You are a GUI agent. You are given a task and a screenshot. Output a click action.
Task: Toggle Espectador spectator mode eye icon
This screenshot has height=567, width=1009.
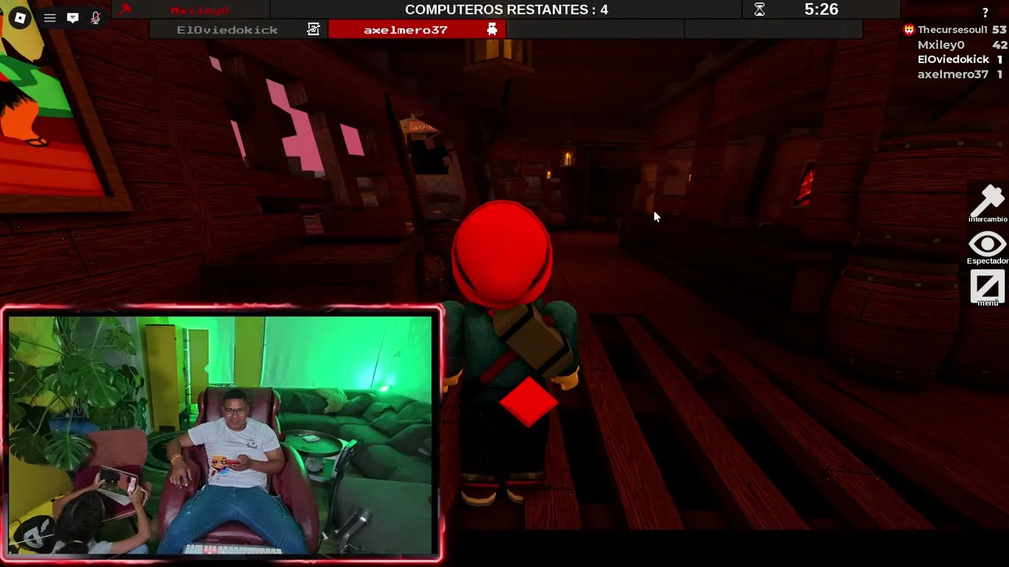click(987, 247)
